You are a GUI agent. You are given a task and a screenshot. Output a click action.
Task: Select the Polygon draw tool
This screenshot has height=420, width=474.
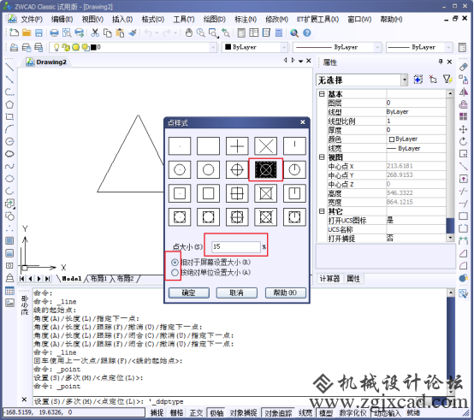(9, 104)
